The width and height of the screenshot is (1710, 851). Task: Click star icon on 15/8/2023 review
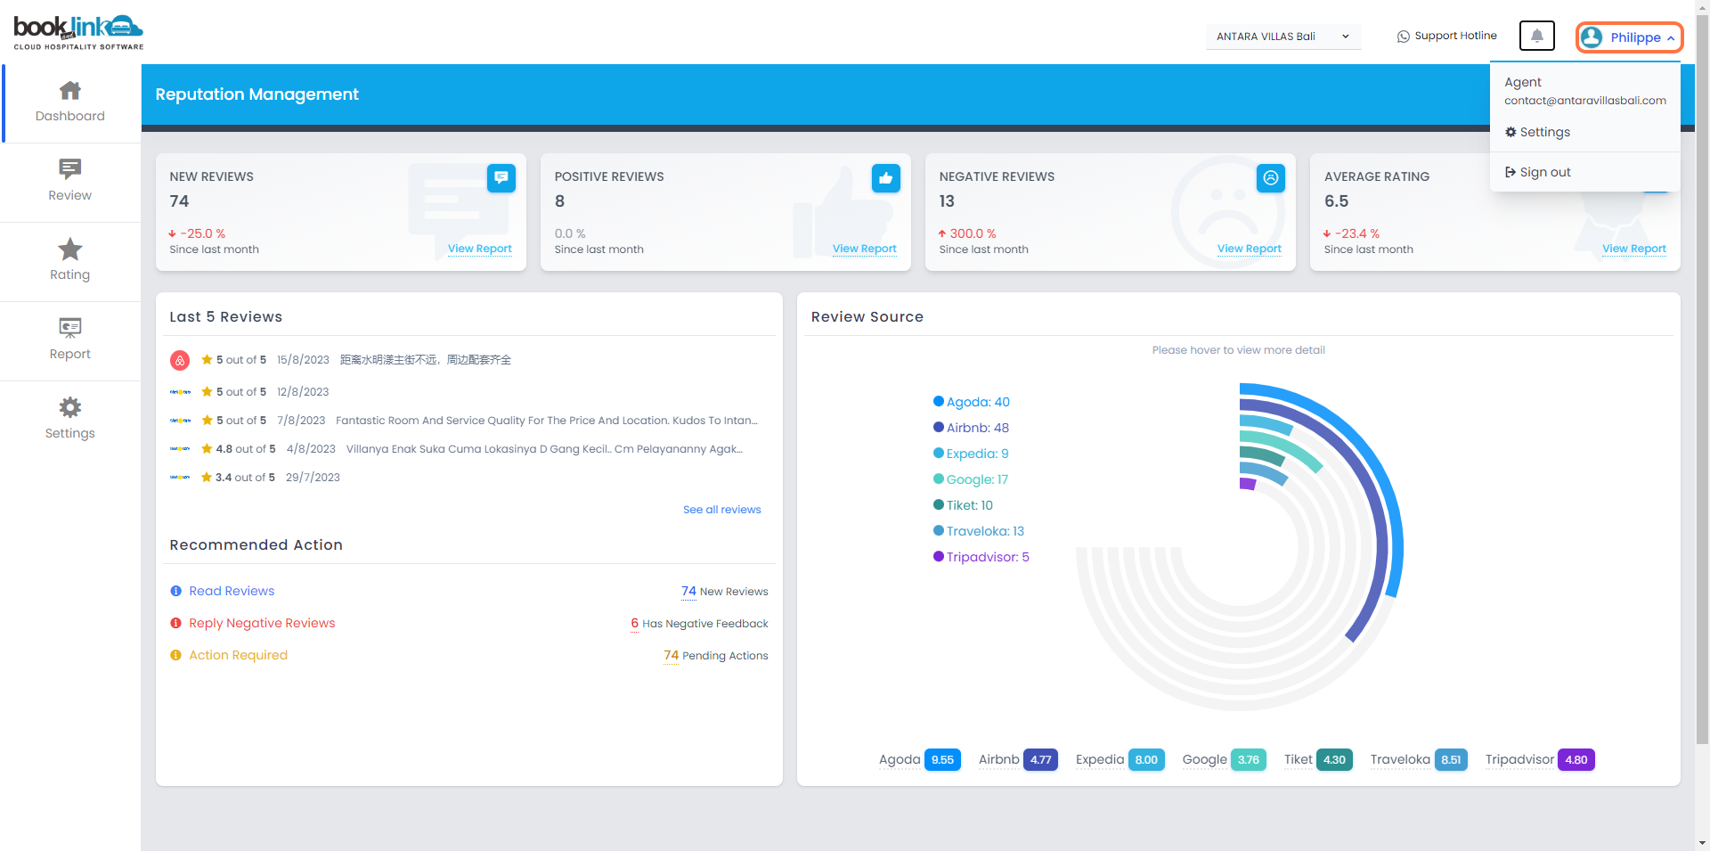pyautogui.click(x=207, y=359)
